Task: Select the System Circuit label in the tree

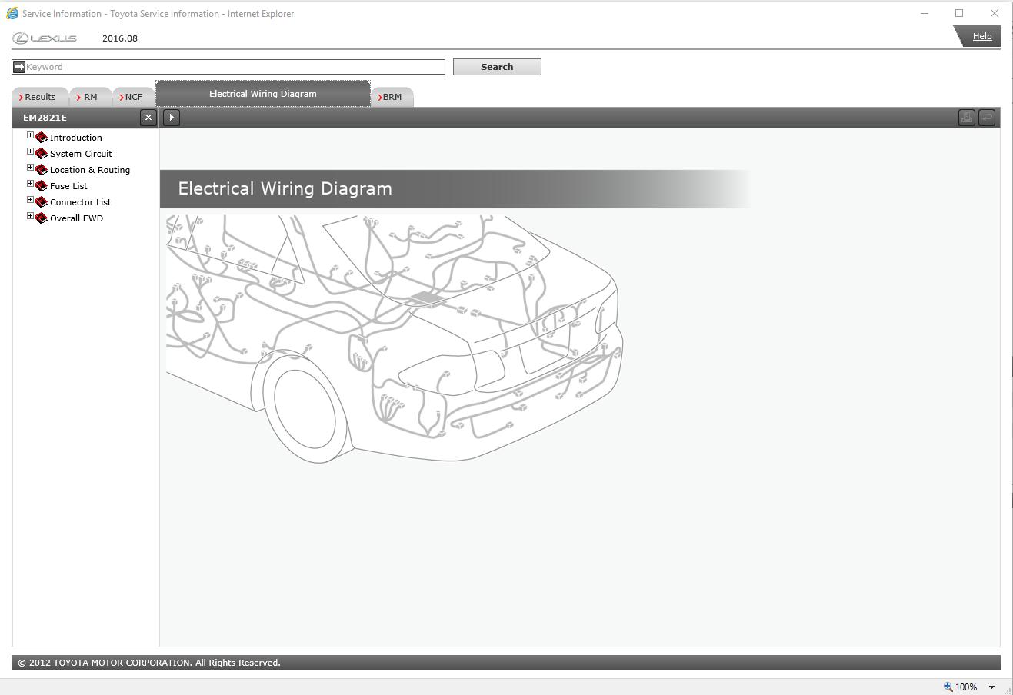Action: (x=81, y=154)
